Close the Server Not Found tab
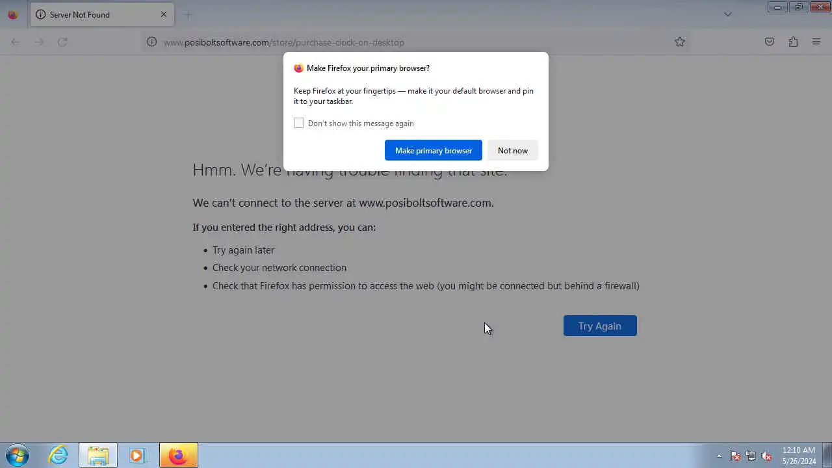 pyautogui.click(x=164, y=14)
